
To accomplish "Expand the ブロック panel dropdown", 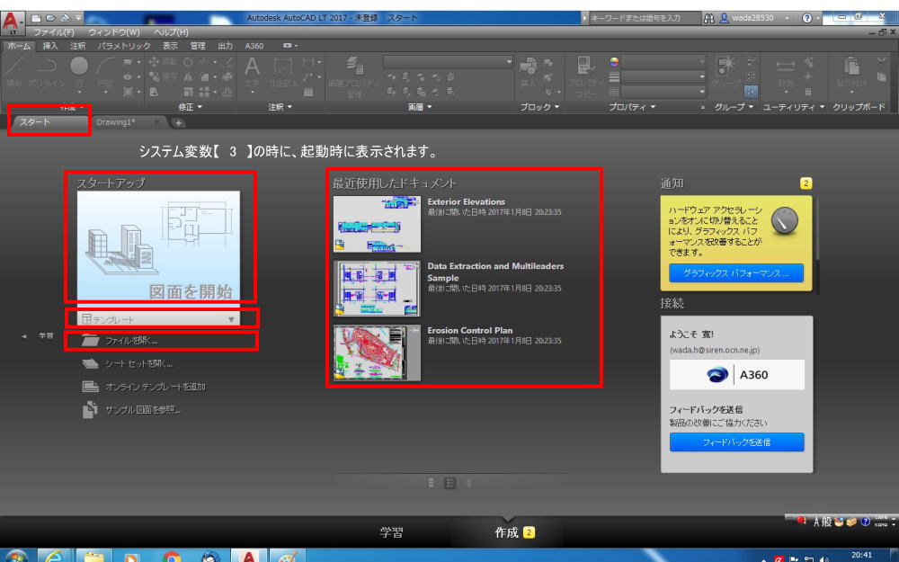I will [539, 107].
